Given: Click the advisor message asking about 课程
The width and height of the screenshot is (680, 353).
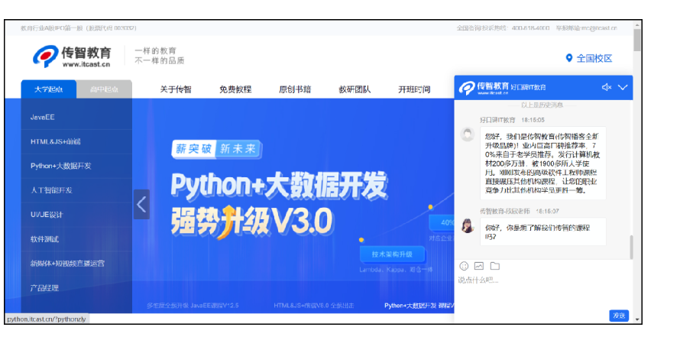Looking at the screenshot, I should coord(543,232).
